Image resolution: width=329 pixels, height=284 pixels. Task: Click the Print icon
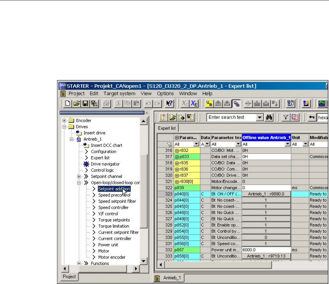pyautogui.click(x=106, y=103)
